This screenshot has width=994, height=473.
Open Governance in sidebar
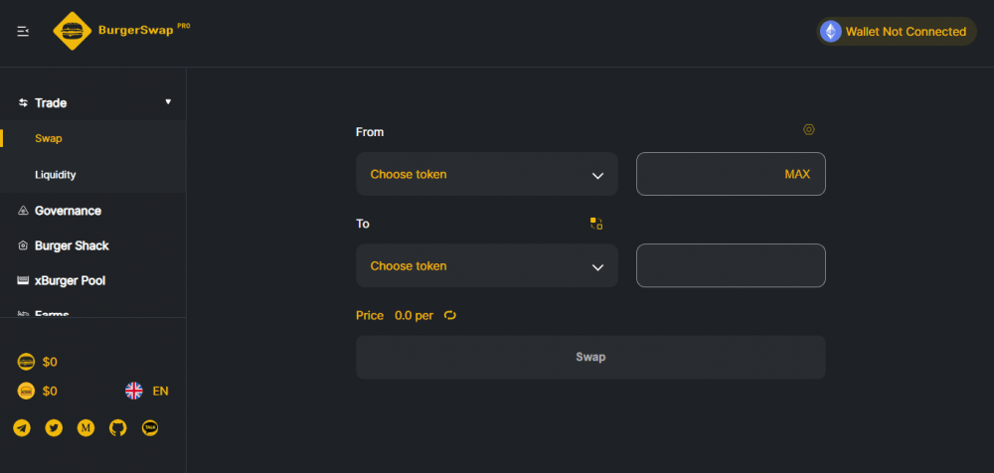tap(68, 211)
